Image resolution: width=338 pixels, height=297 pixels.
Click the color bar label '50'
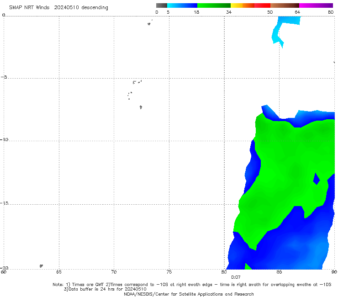click(270, 12)
